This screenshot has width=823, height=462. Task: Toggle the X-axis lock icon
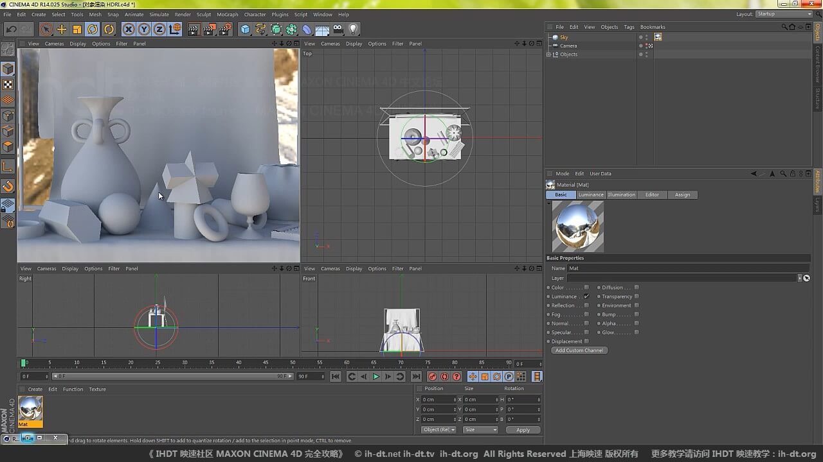tap(129, 29)
